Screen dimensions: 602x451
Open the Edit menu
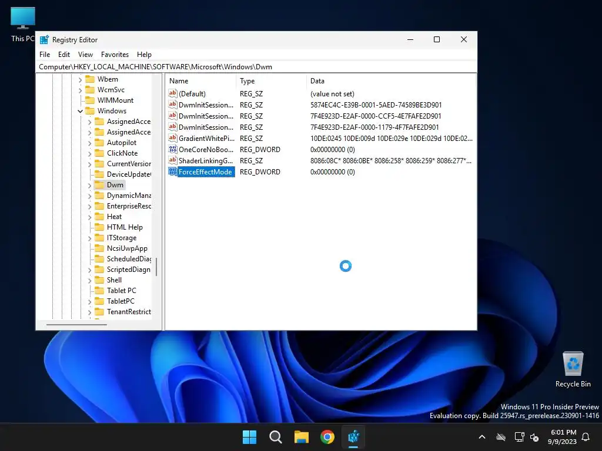pyautogui.click(x=63, y=55)
